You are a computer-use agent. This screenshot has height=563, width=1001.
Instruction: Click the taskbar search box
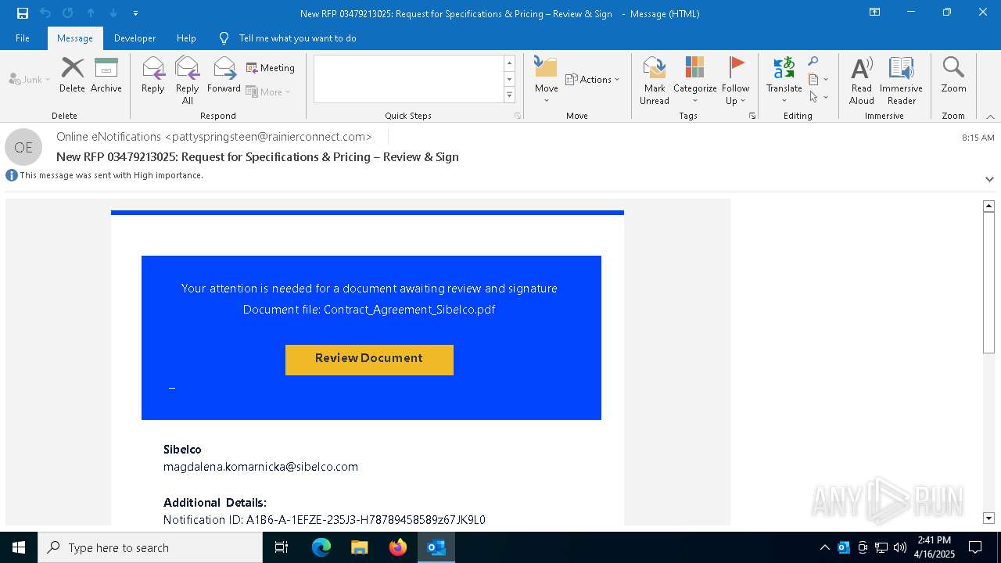point(150,547)
